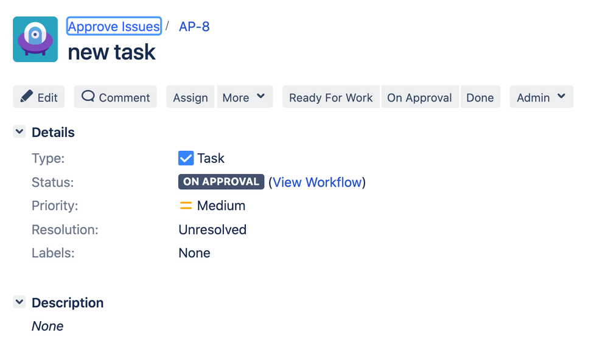Open the AP-8 issue key link
This screenshot has height=354, width=608.
click(194, 26)
